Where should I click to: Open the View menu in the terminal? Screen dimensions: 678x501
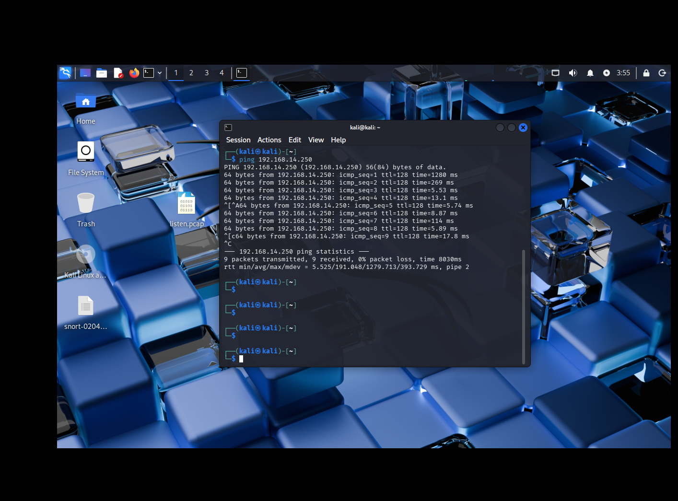(316, 140)
